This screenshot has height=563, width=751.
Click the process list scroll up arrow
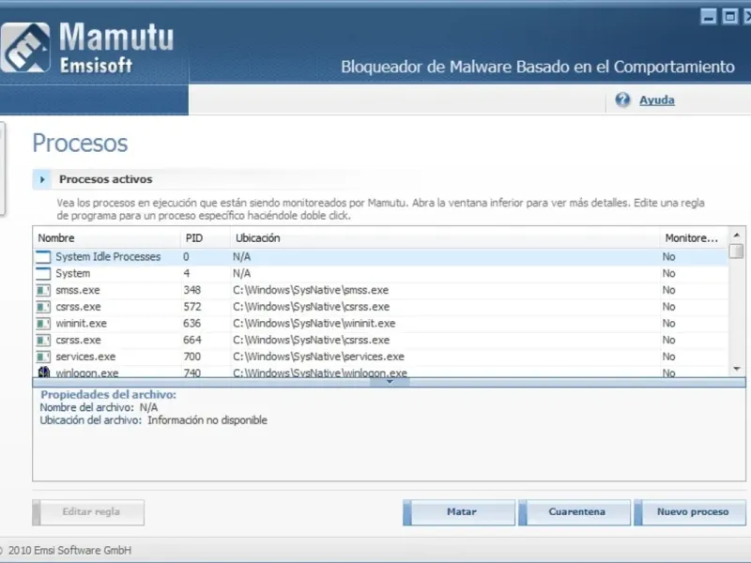tap(737, 236)
